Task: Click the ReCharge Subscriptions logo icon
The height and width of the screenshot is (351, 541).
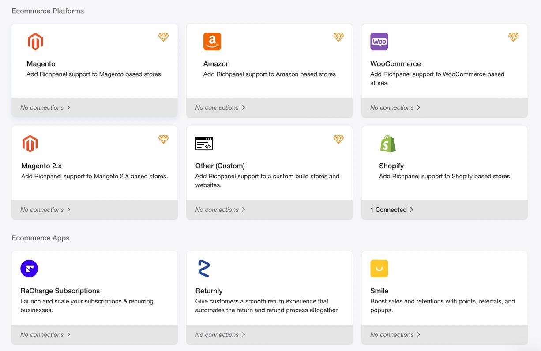Action: coord(29,269)
